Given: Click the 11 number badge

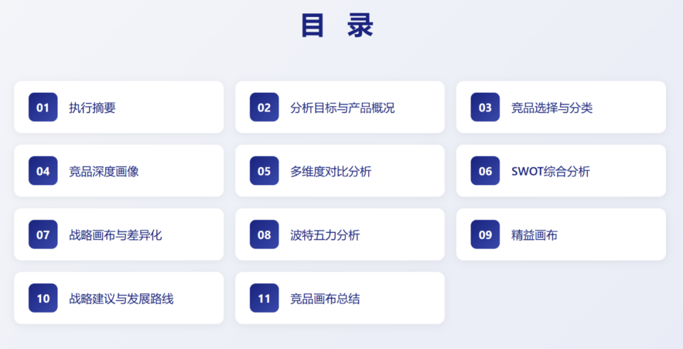Looking at the screenshot, I should 264,299.
